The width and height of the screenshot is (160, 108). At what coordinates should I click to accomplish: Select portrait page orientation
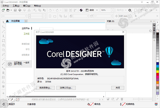(50, 16)
